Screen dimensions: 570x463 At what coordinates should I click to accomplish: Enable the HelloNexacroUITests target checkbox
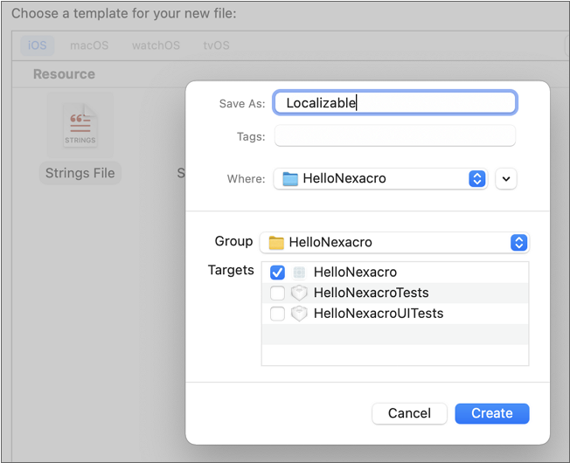pyautogui.click(x=277, y=314)
